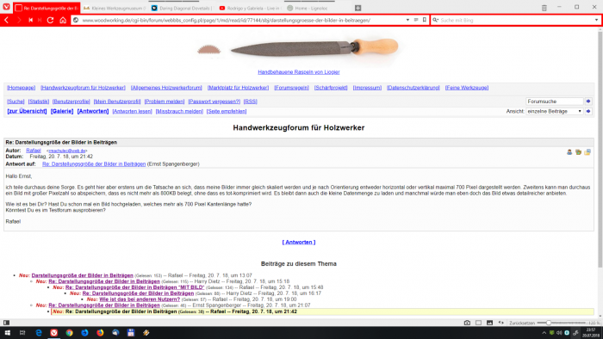Viewport: 603px width, 339px height.
Task: Go to the browser home page
Action: 63,20
